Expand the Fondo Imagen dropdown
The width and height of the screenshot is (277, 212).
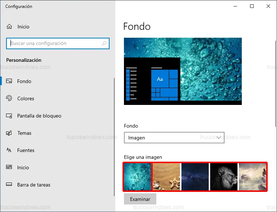point(174,138)
